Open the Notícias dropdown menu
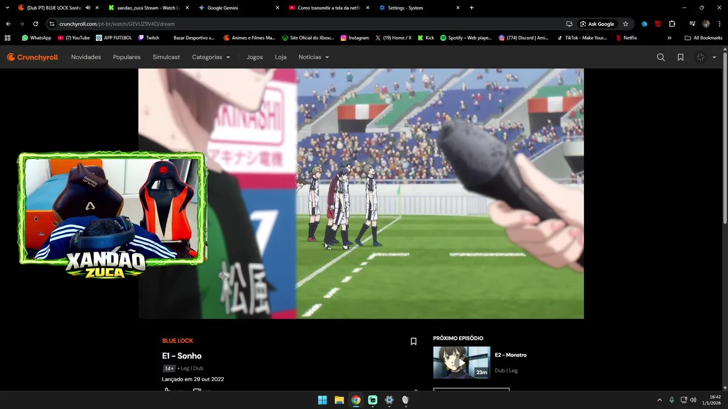Screen dimensions: 728x409 point(314,57)
